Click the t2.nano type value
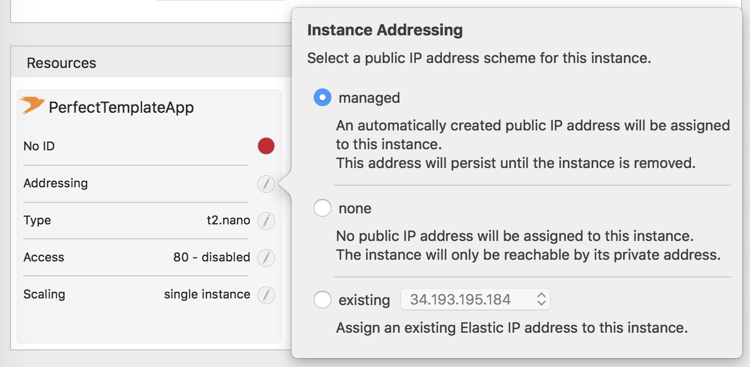Viewport: 750px width, 367px height. point(228,221)
